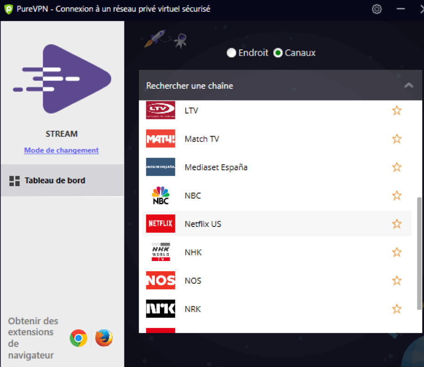This screenshot has width=424, height=367.
Task: Select the NHK channel name
Action: [193, 253]
